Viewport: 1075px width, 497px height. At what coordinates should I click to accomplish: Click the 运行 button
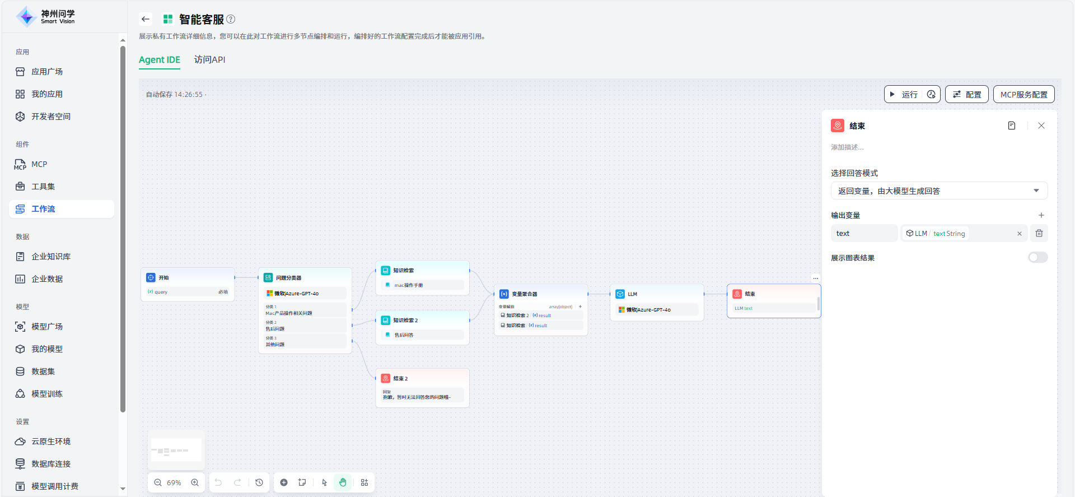(x=904, y=94)
